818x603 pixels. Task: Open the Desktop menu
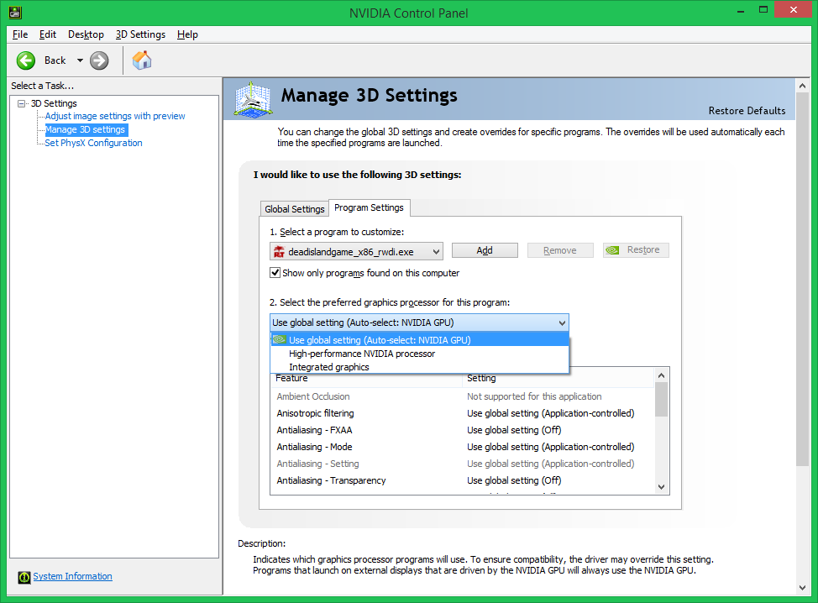(x=86, y=34)
